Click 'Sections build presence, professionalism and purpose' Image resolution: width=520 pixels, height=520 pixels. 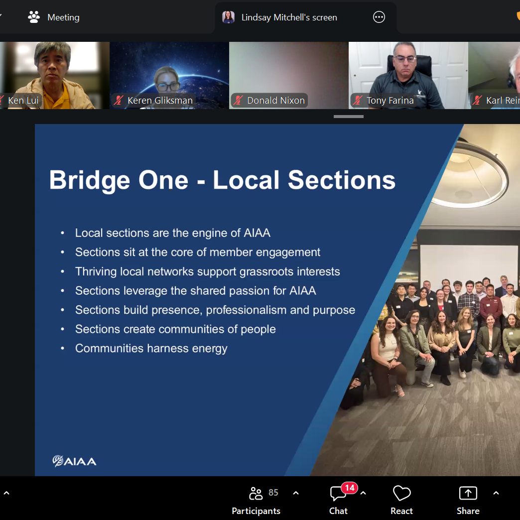[x=215, y=310]
